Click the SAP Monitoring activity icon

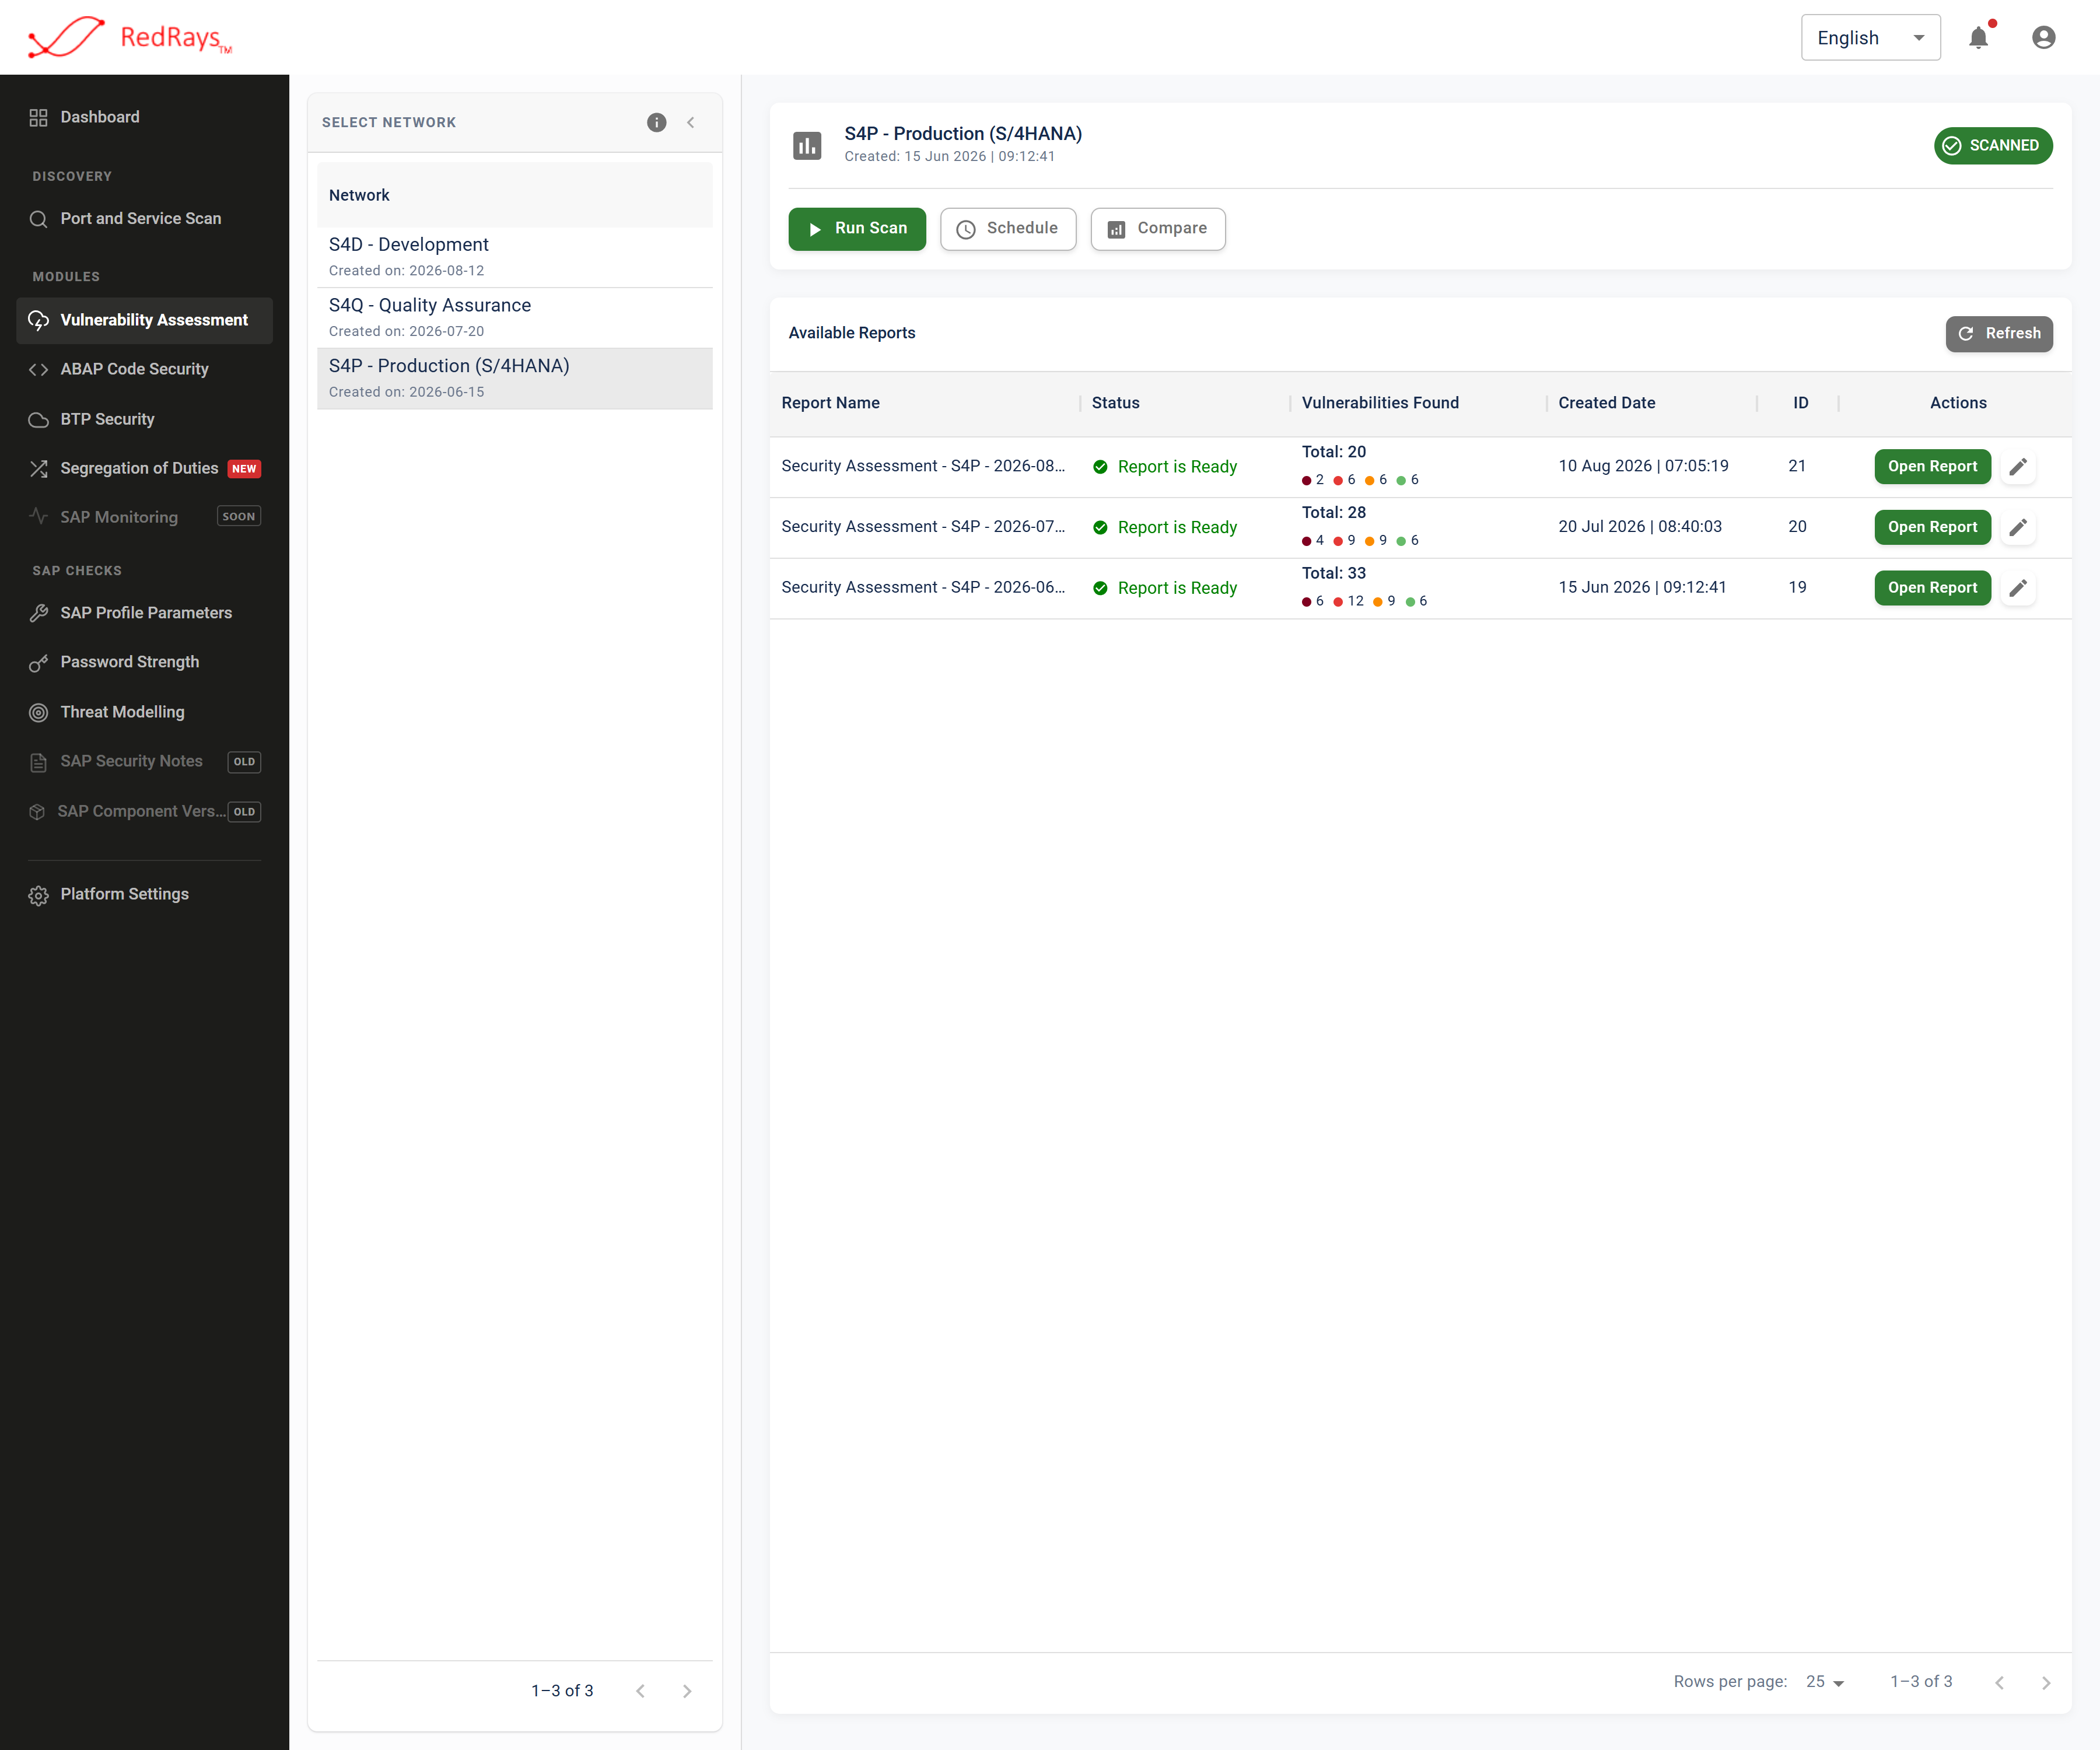[x=38, y=517]
